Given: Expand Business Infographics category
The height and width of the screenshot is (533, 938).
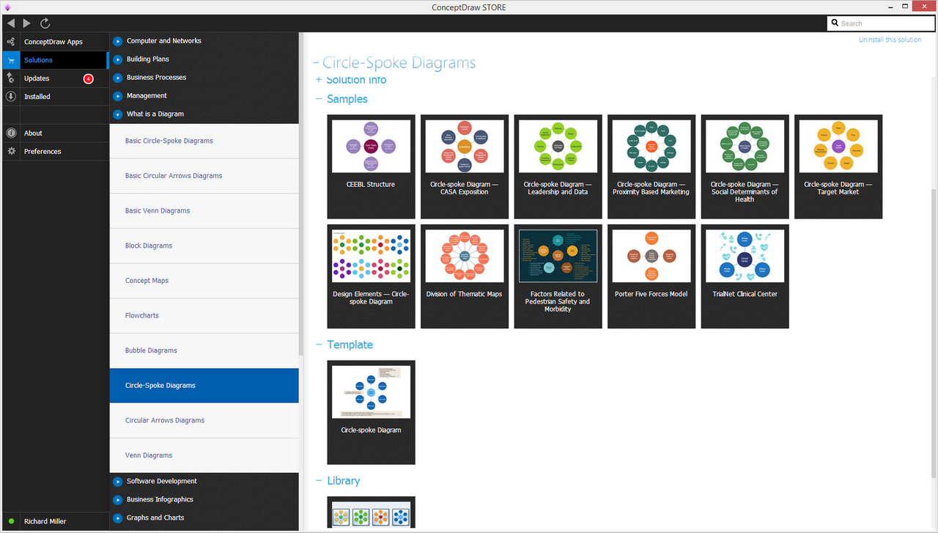Looking at the screenshot, I should (117, 500).
